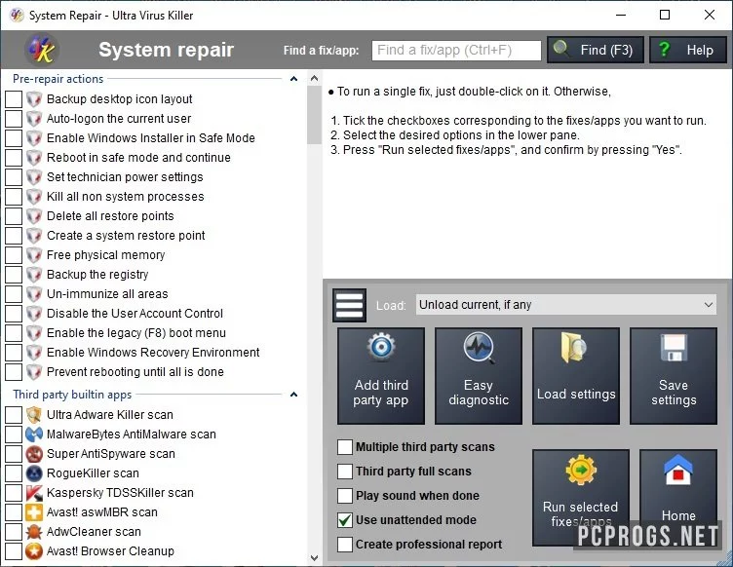
Task: Click Save settings floppy button
Action: [674, 376]
